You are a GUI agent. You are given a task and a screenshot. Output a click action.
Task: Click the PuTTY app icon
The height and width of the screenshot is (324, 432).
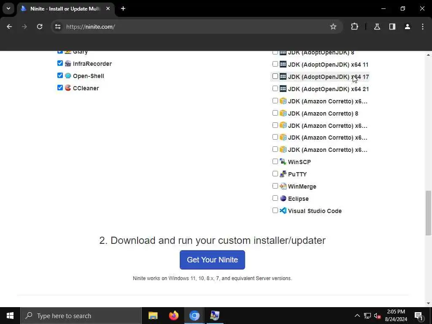(283, 174)
